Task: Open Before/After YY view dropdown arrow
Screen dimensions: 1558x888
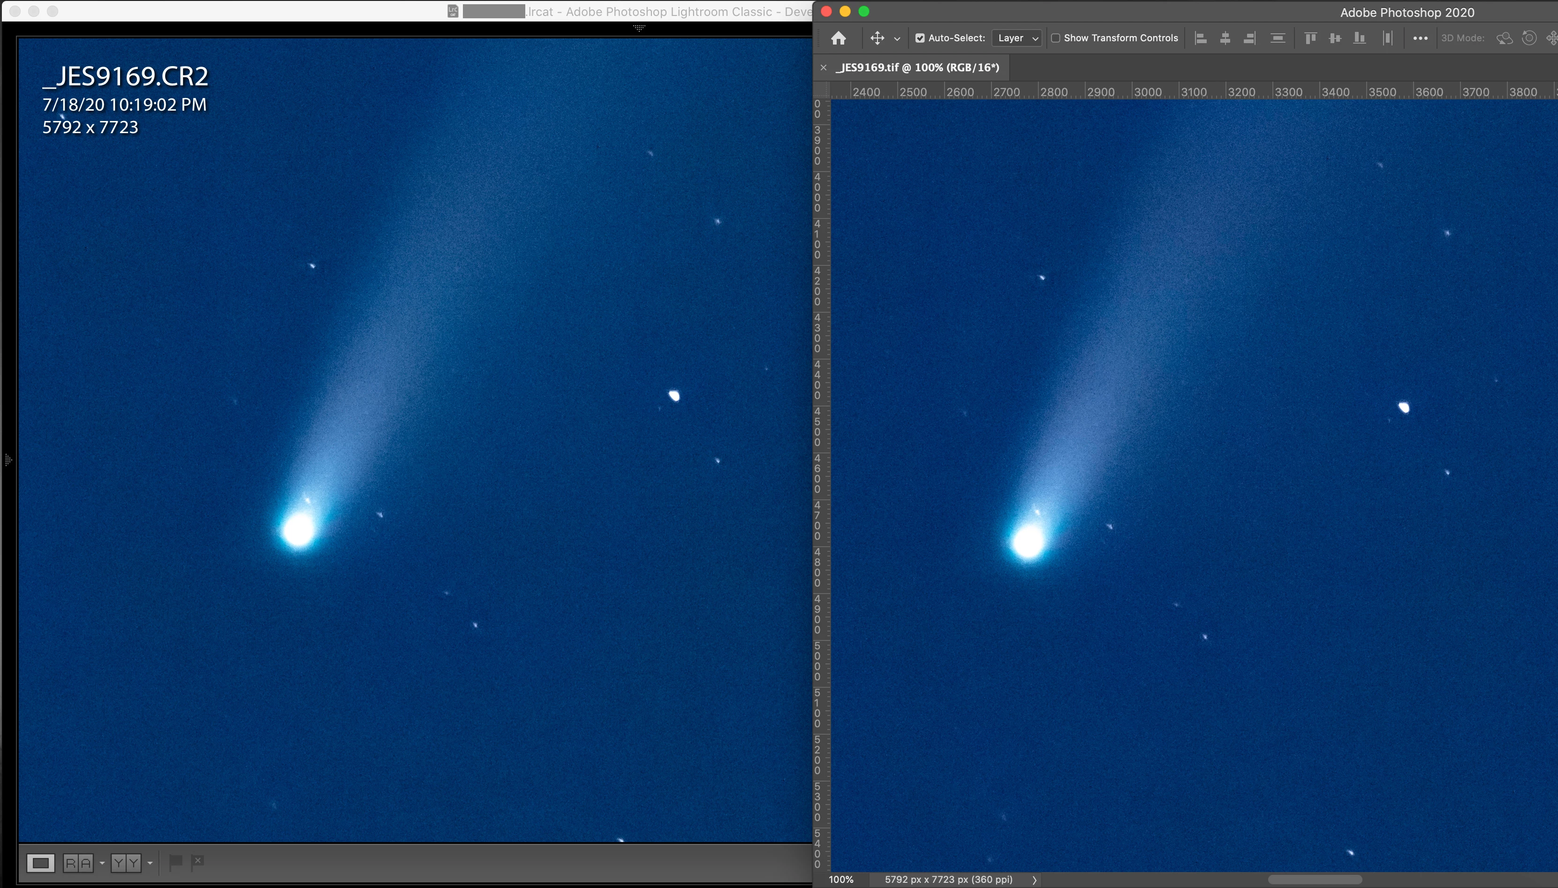Action: (150, 863)
